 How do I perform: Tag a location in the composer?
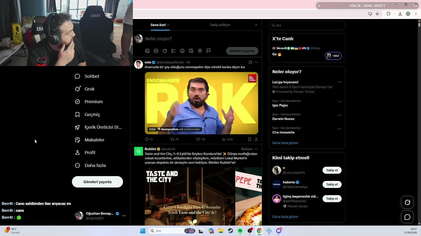(x=200, y=51)
